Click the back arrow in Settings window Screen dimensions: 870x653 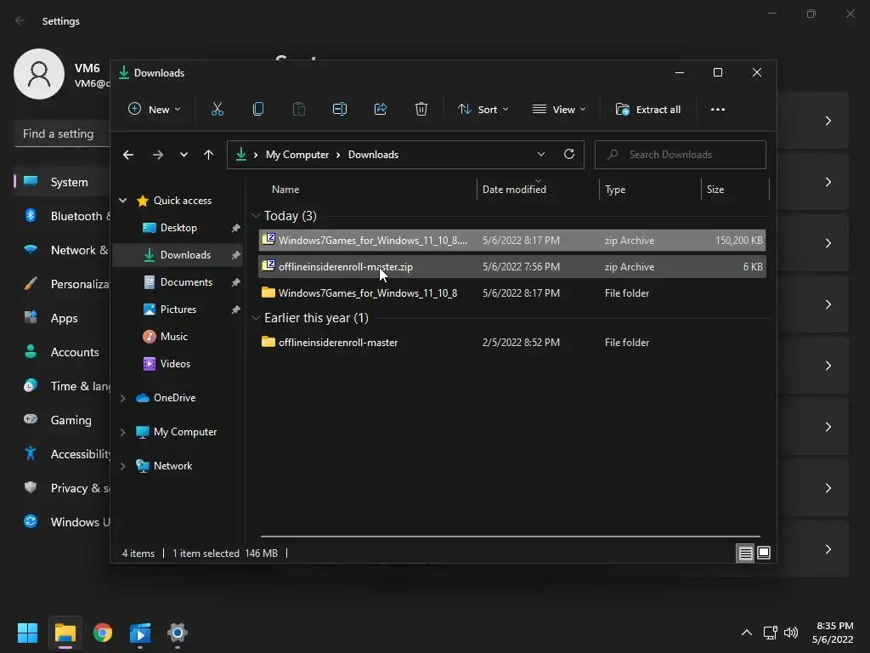[20, 20]
